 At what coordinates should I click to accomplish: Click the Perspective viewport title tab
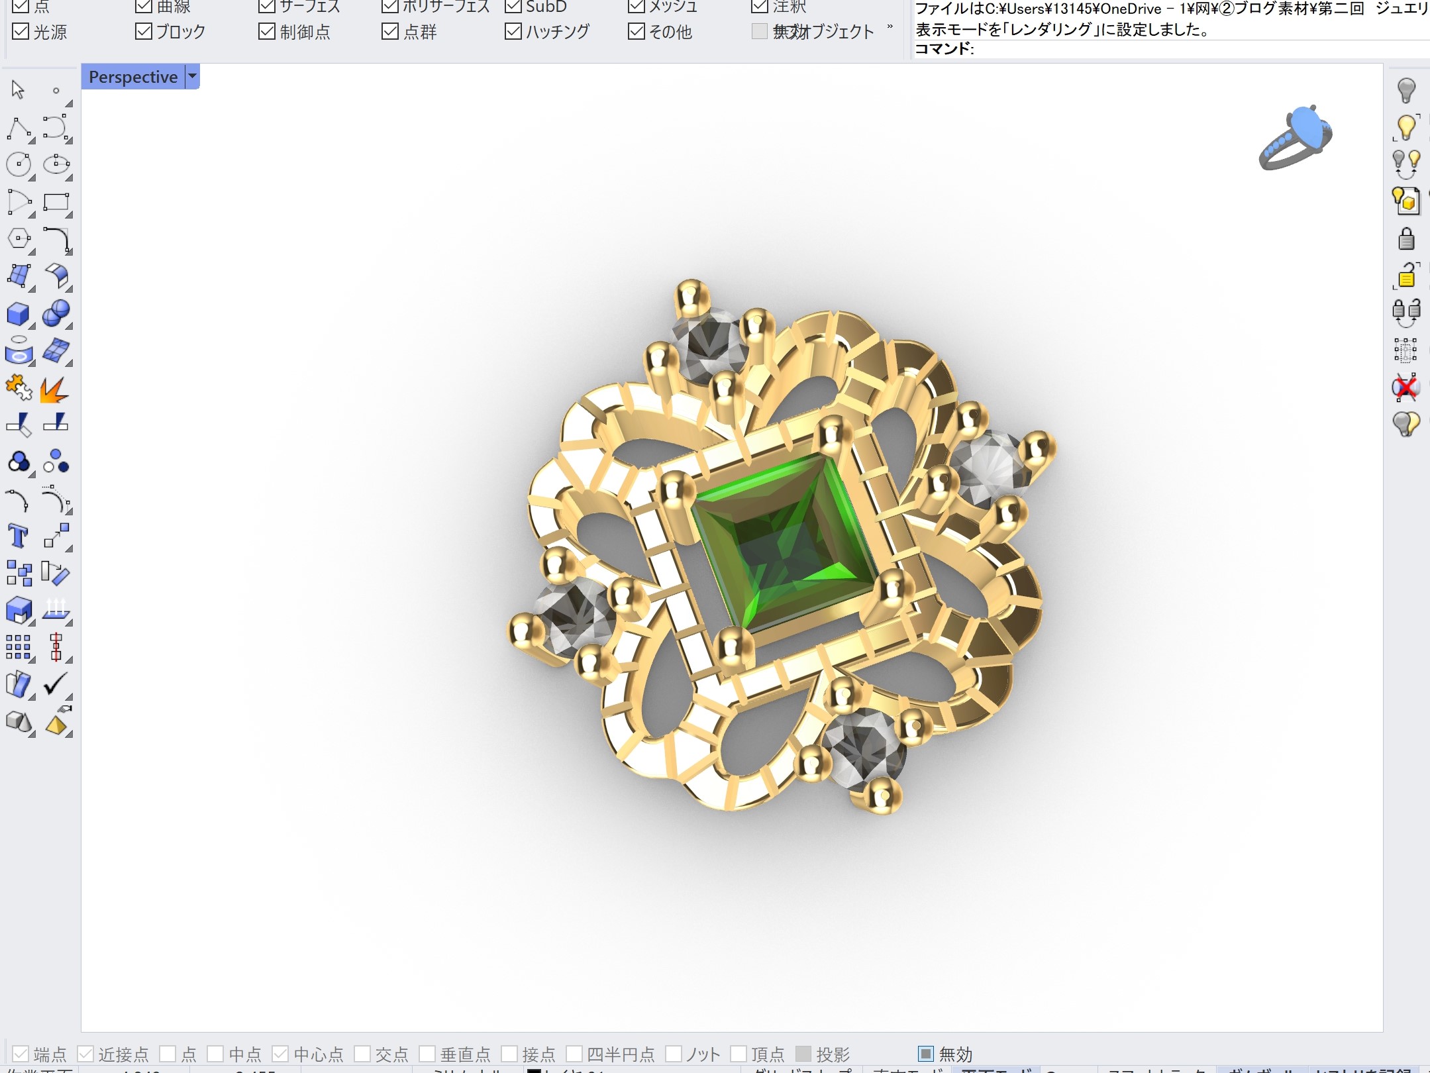point(133,77)
